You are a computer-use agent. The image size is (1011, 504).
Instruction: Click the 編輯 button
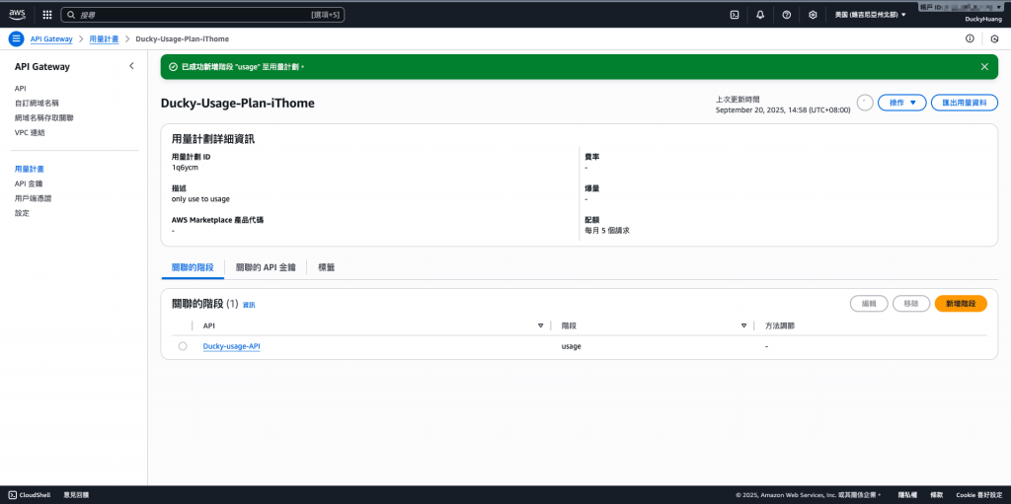(x=869, y=304)
